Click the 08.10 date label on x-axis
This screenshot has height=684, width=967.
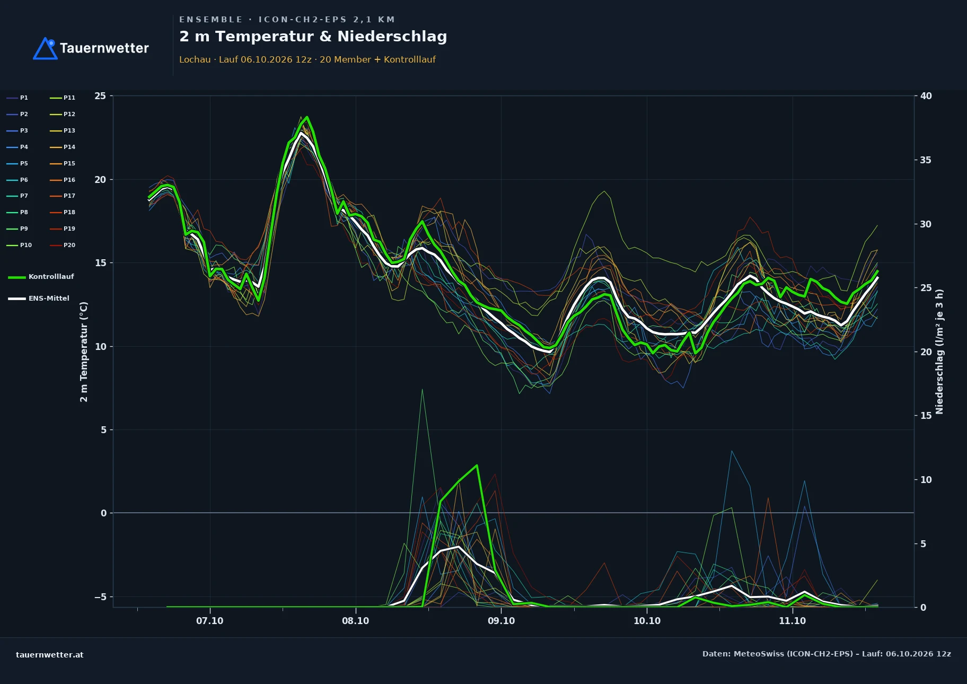pos(356,621)
